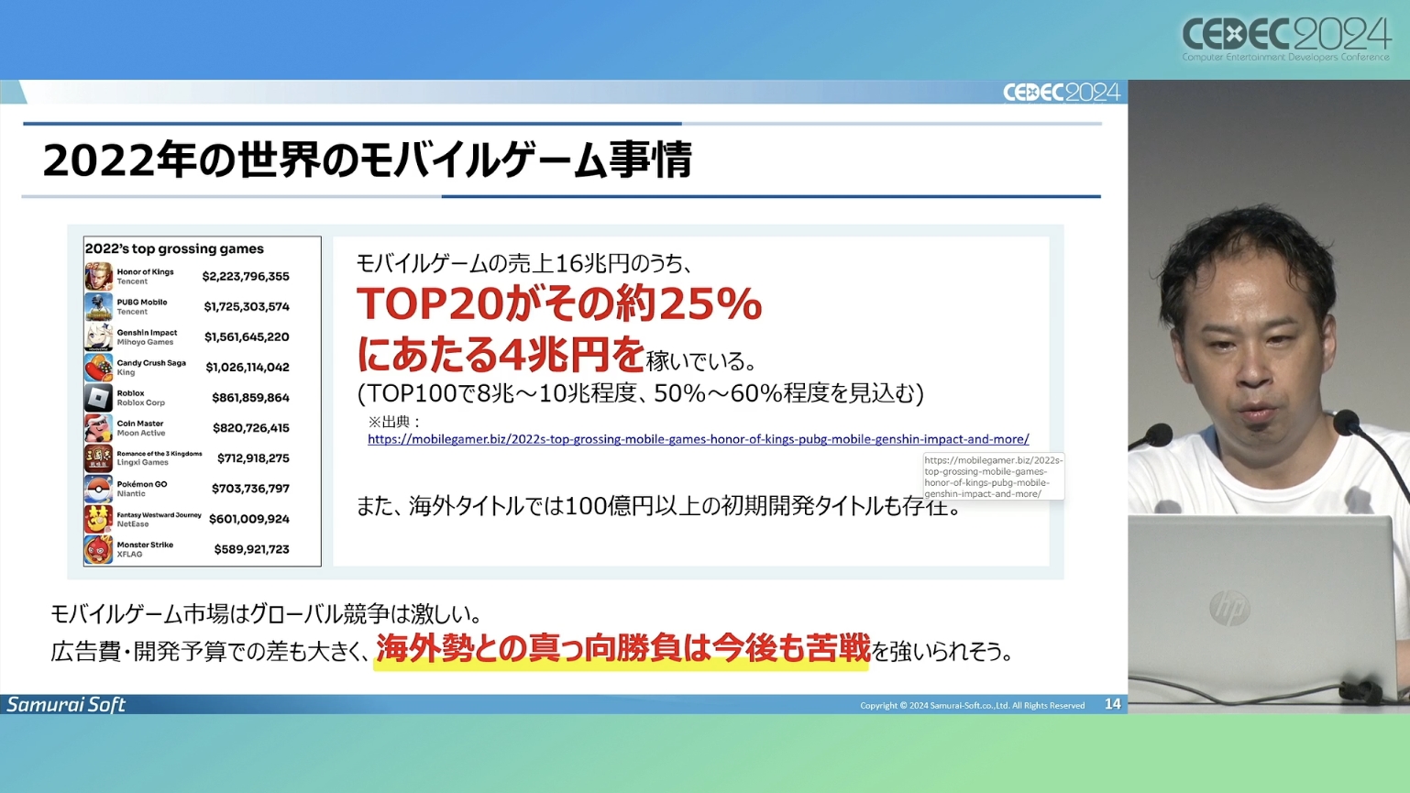Select the $861,859,864 revenue figure

[250, 397]
